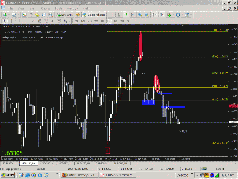Select the D1 timeframe
Viewport: 238px width, 179px height.
pyautogui.click(x=115, y=21)
